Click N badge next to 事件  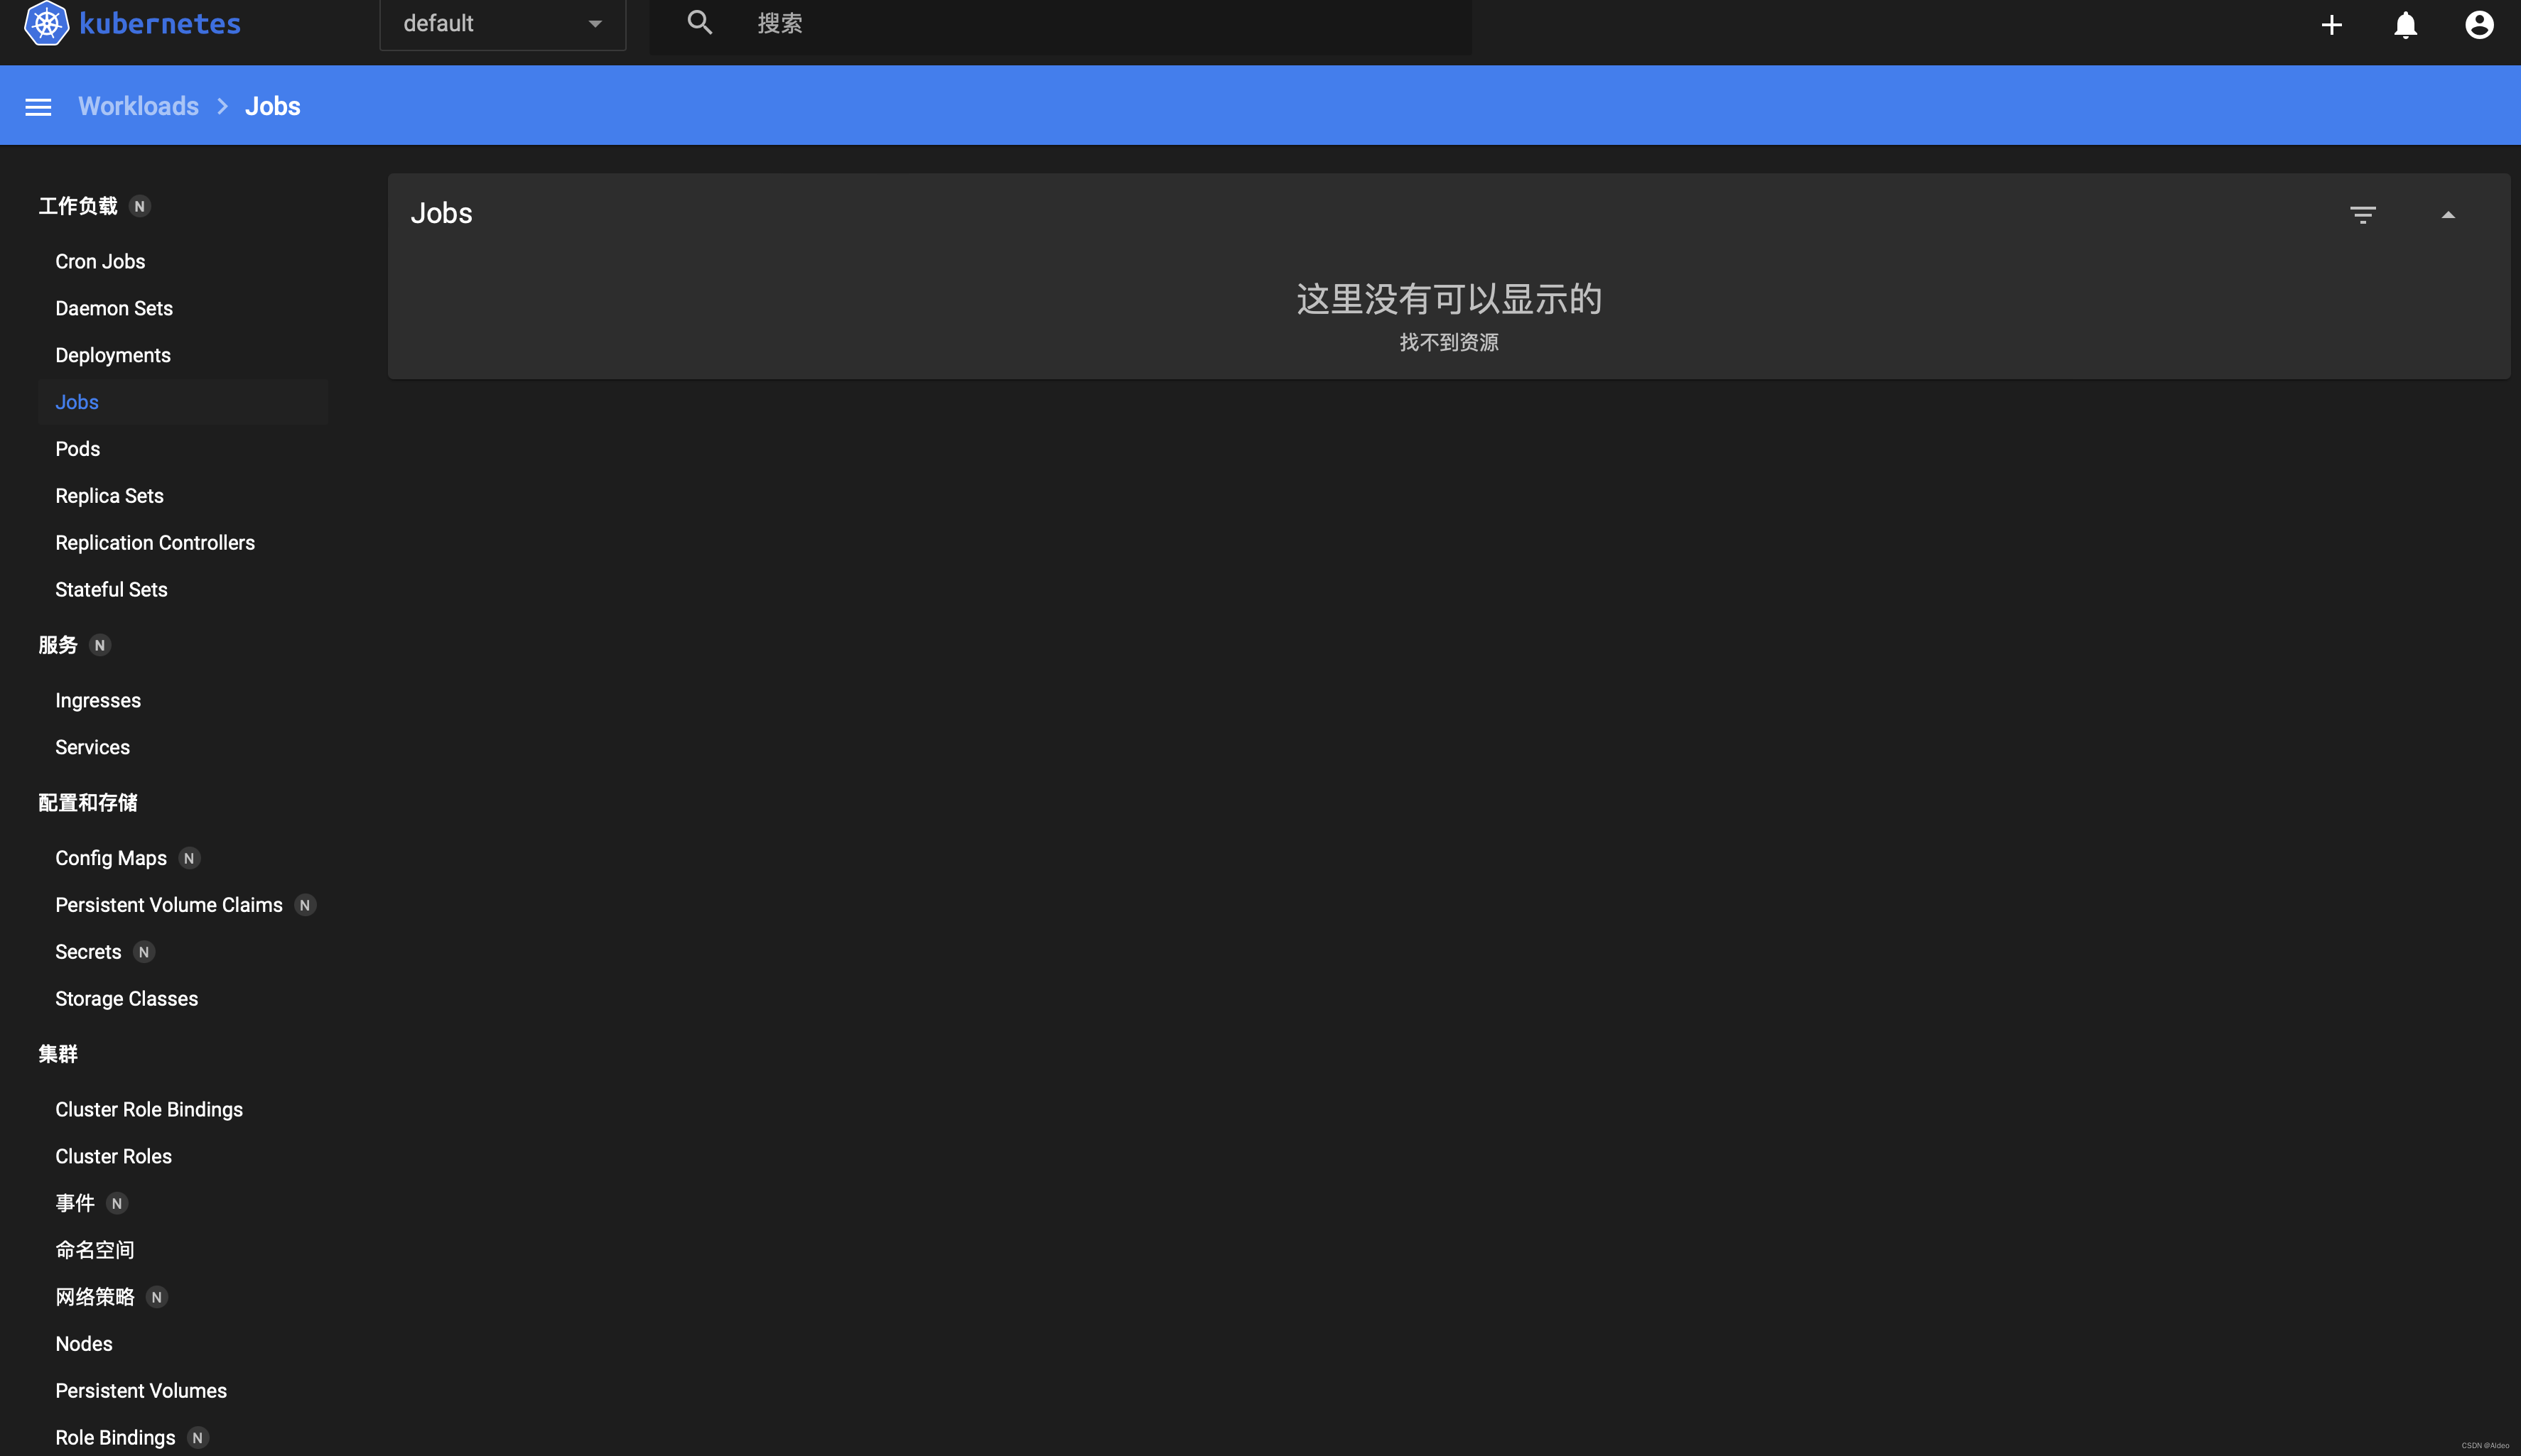[116, 1203]
